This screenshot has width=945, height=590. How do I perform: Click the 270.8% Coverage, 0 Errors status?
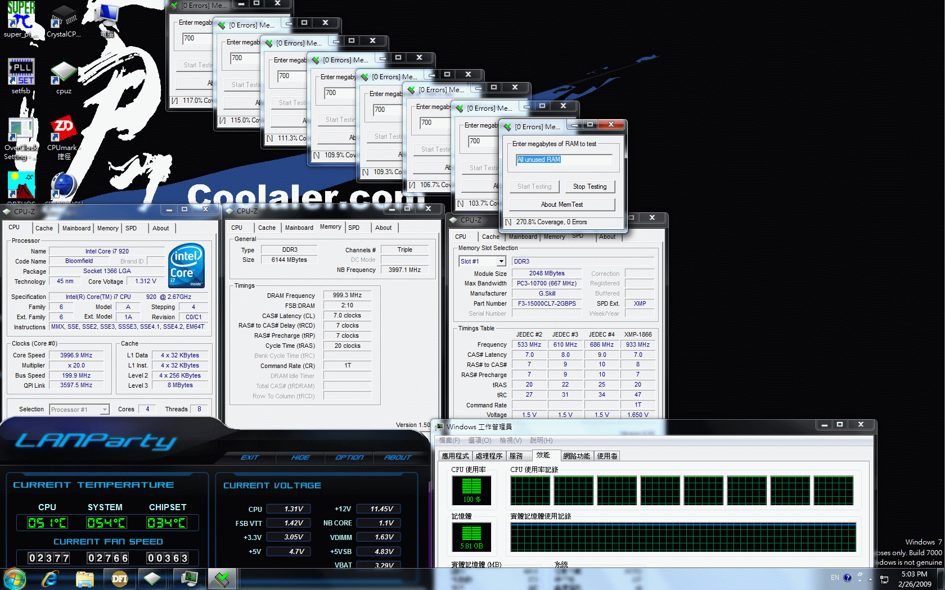tap(551, 222)
